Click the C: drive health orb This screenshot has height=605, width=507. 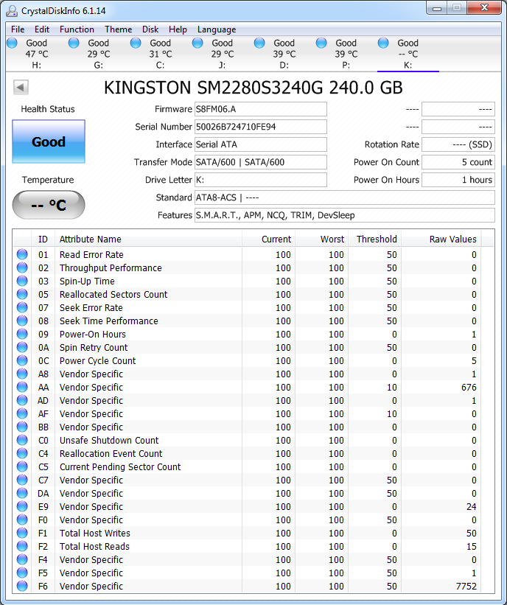[136, 43]
